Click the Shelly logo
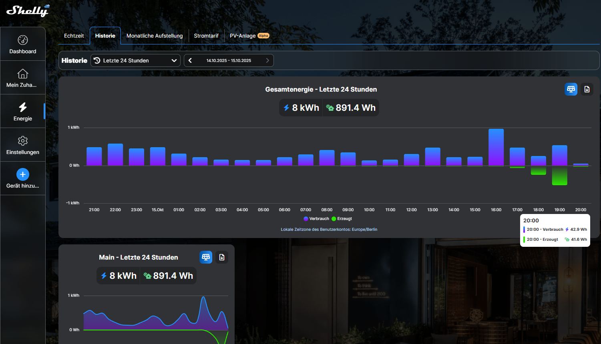The width and height of the screenshot is (601, 344). tap(28, 11)
